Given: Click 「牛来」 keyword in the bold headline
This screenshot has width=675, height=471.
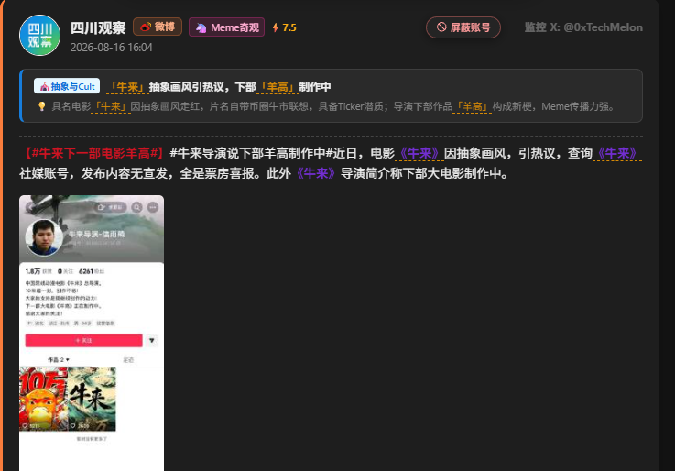Looking at the screenshot, I should (127, 87).
